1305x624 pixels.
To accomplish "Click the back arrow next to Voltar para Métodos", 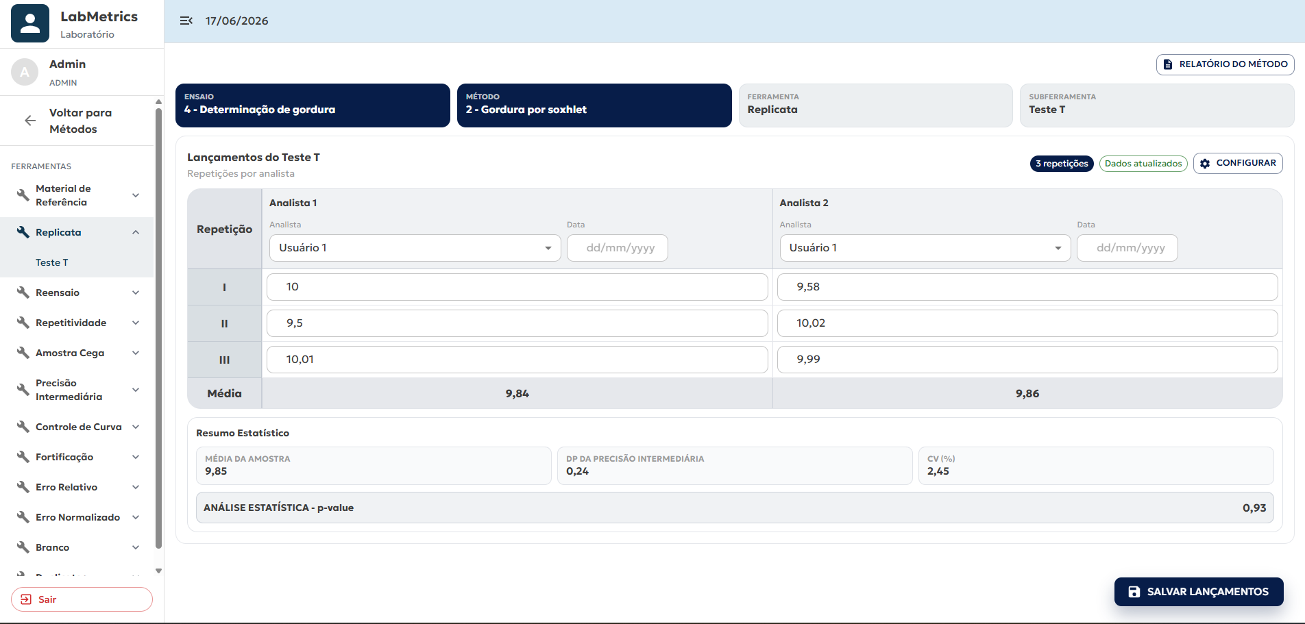I will pyautogui.click(x=30, y=121).
